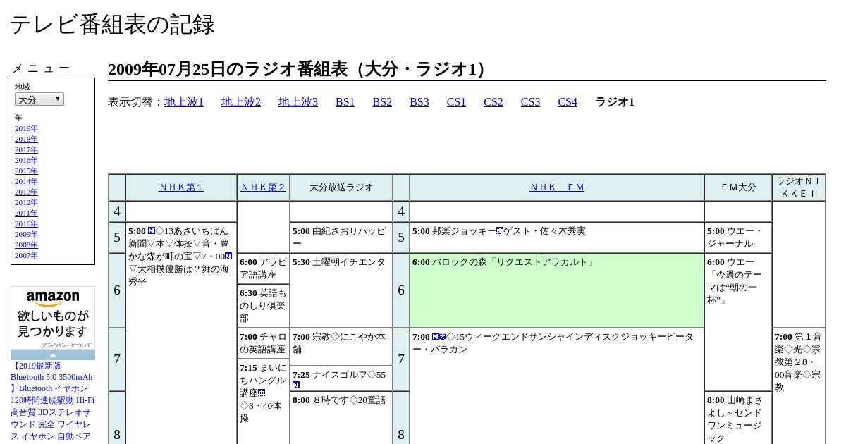Open the 2017年 archive link
The image size is (846, 444).
pos(26,149)
